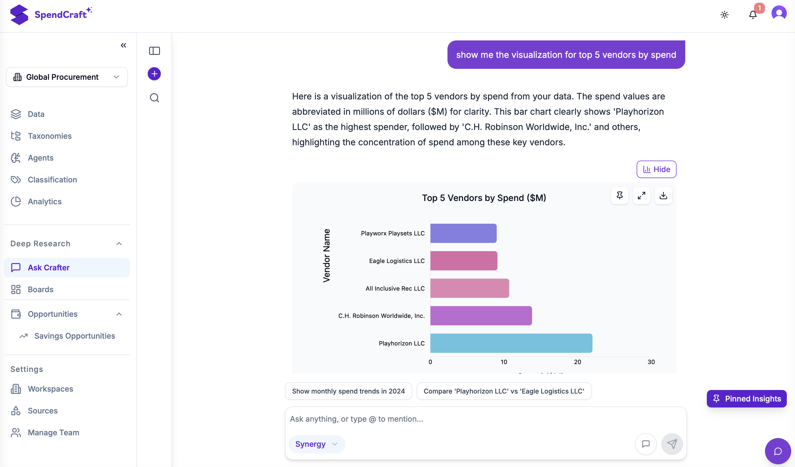Open Taxonomies in the sidebar
The height and width of the screenshot is (467, 795).
(x=67, y=136)
